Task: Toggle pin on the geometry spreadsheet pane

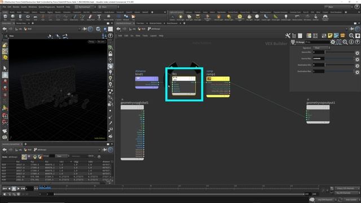Action: click(104, 150)
